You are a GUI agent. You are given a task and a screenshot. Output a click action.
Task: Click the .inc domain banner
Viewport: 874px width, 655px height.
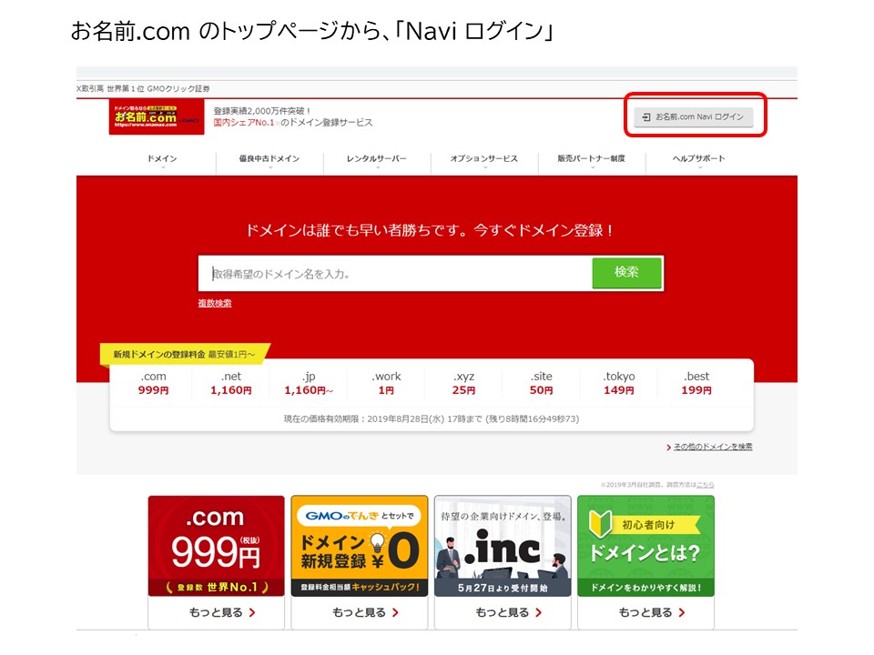tap(503, 546)
